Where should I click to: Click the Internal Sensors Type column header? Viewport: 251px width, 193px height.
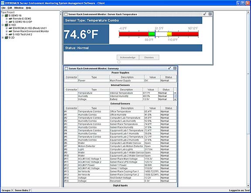pyautogui.click(x=94, y=90)
